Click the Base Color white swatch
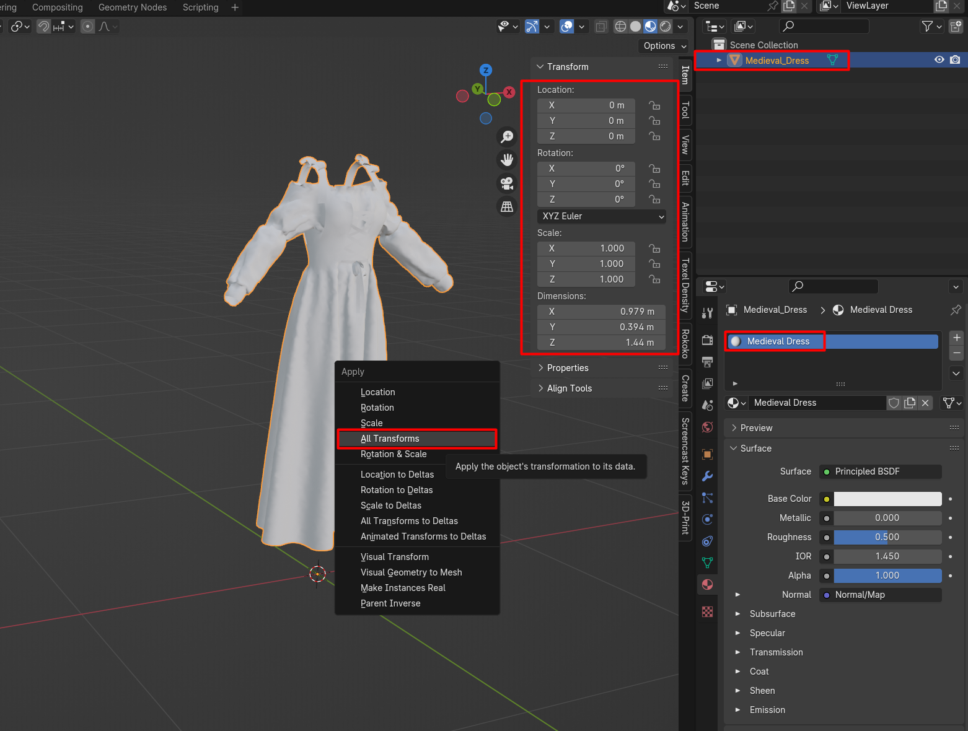The image size is (968, 731). point(887,499)
